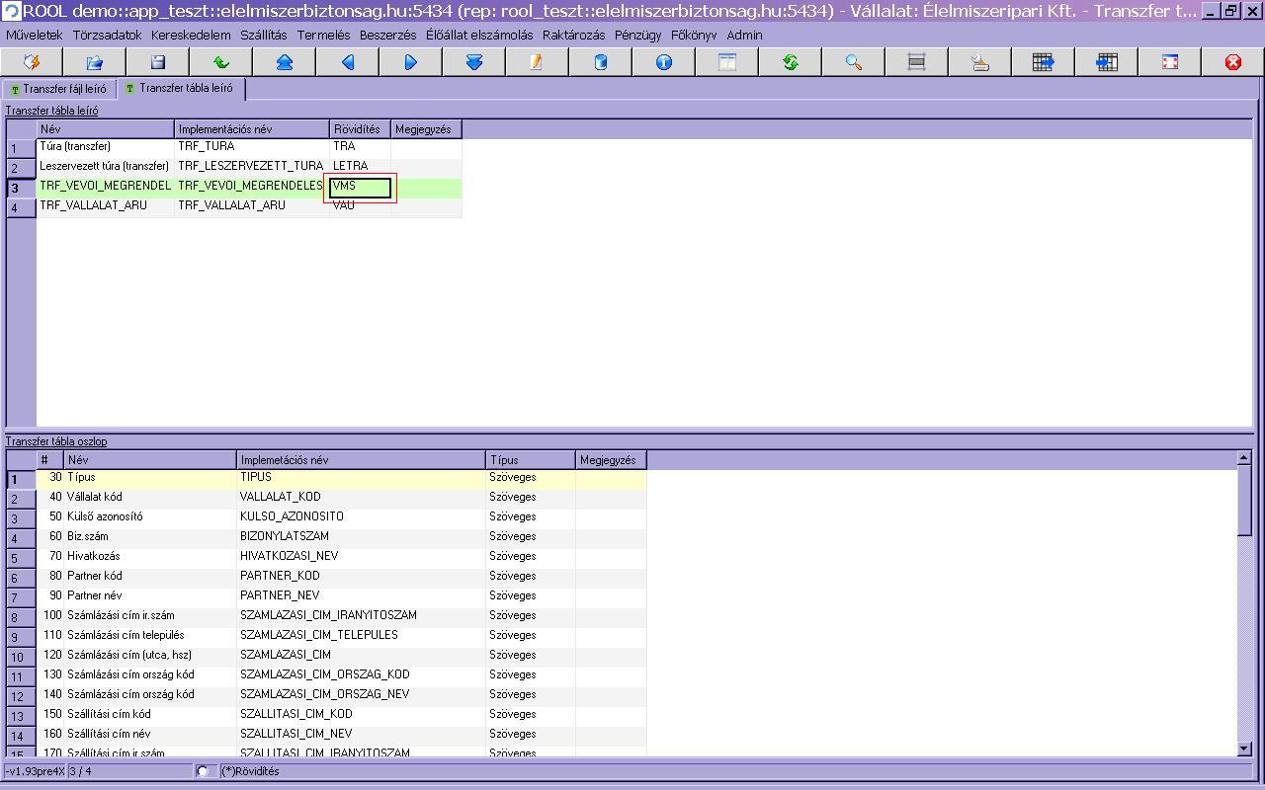Click the blue database cylinder icon
Screen dimensions: 1265x790
[601, 62]
